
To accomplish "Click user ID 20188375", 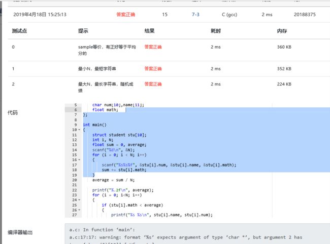I will (x=305, y=15).
